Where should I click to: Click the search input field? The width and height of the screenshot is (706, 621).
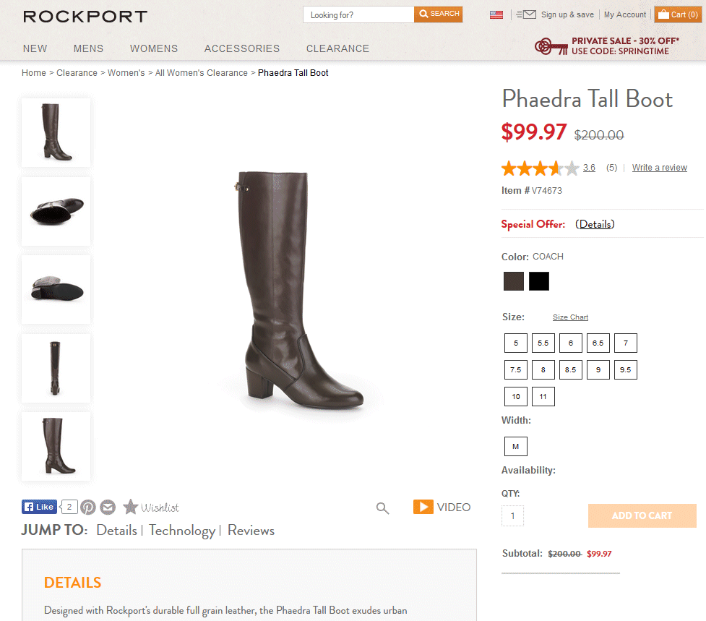pyautogui.click(x=358, y=14)
